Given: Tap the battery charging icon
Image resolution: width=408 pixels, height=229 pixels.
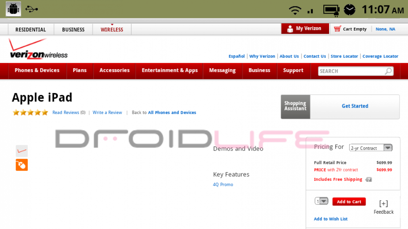Looking at the screenshot, I should point(331,10).
